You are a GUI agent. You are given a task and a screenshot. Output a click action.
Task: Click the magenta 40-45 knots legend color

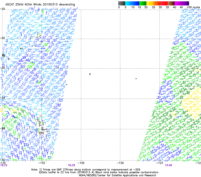(x=178, y=3)
